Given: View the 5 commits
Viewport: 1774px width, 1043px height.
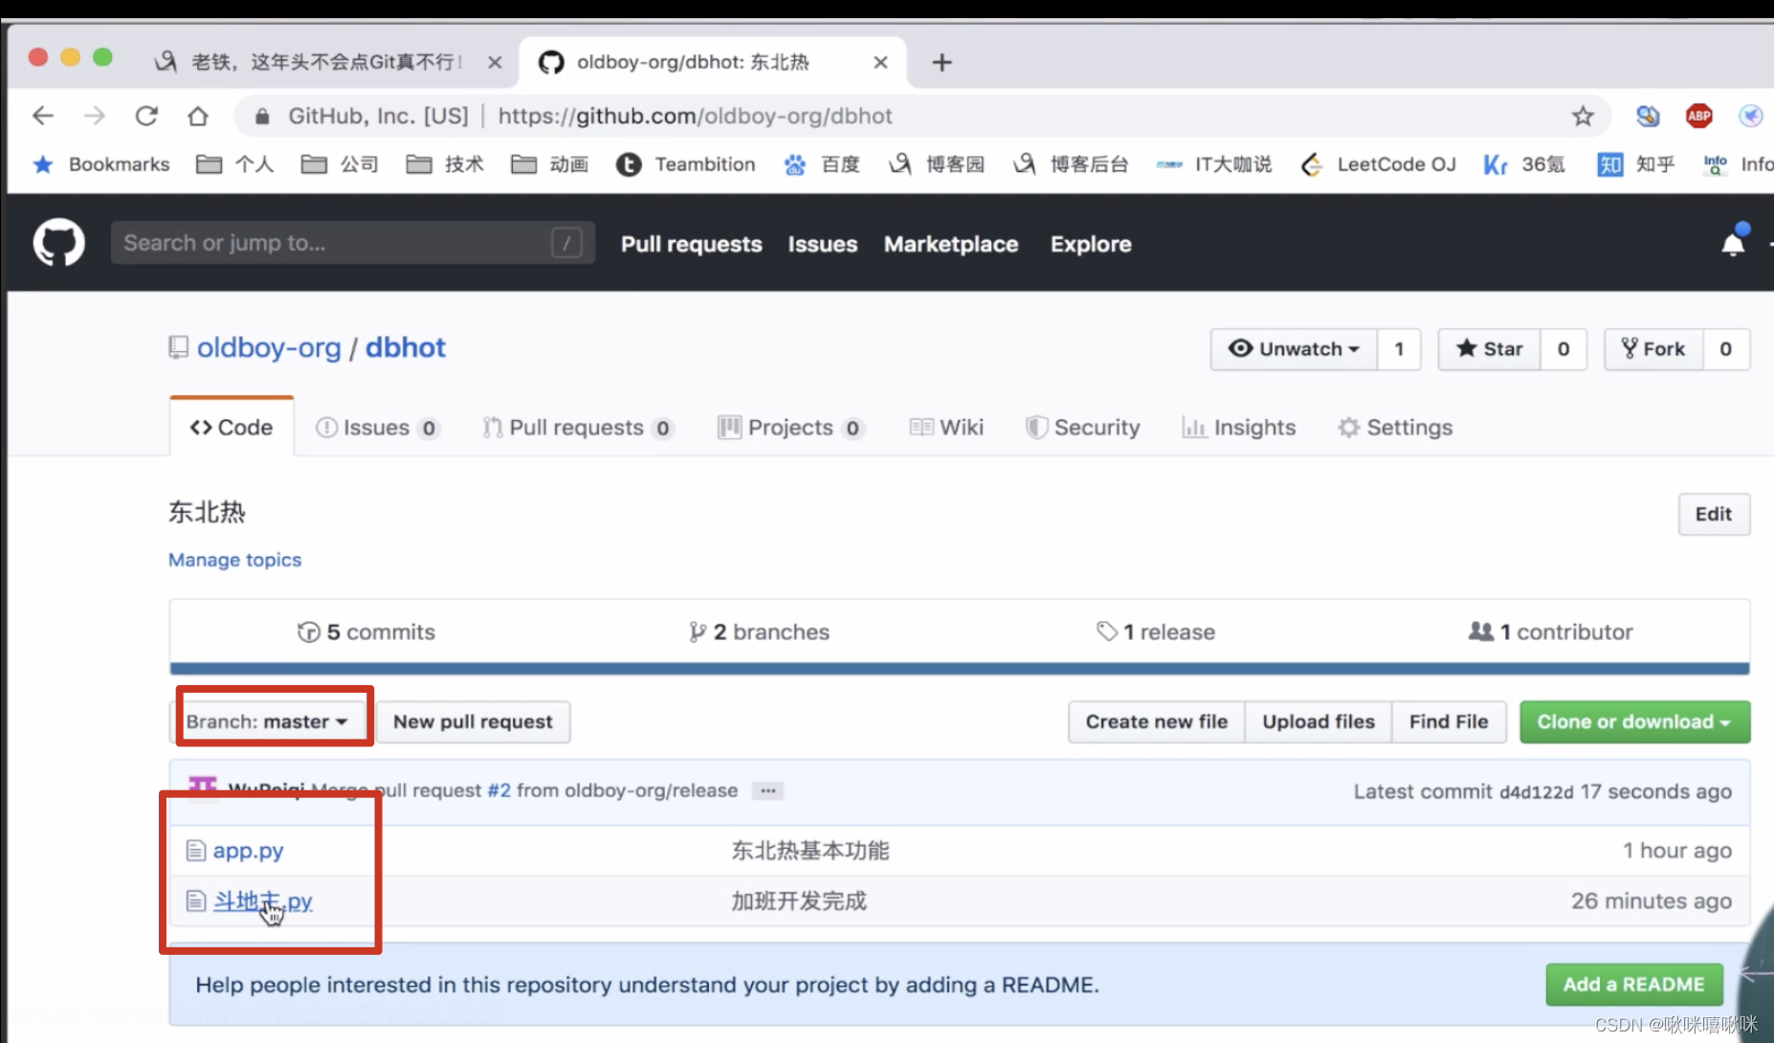Looking at the screenshot, I should click(366, 632).
